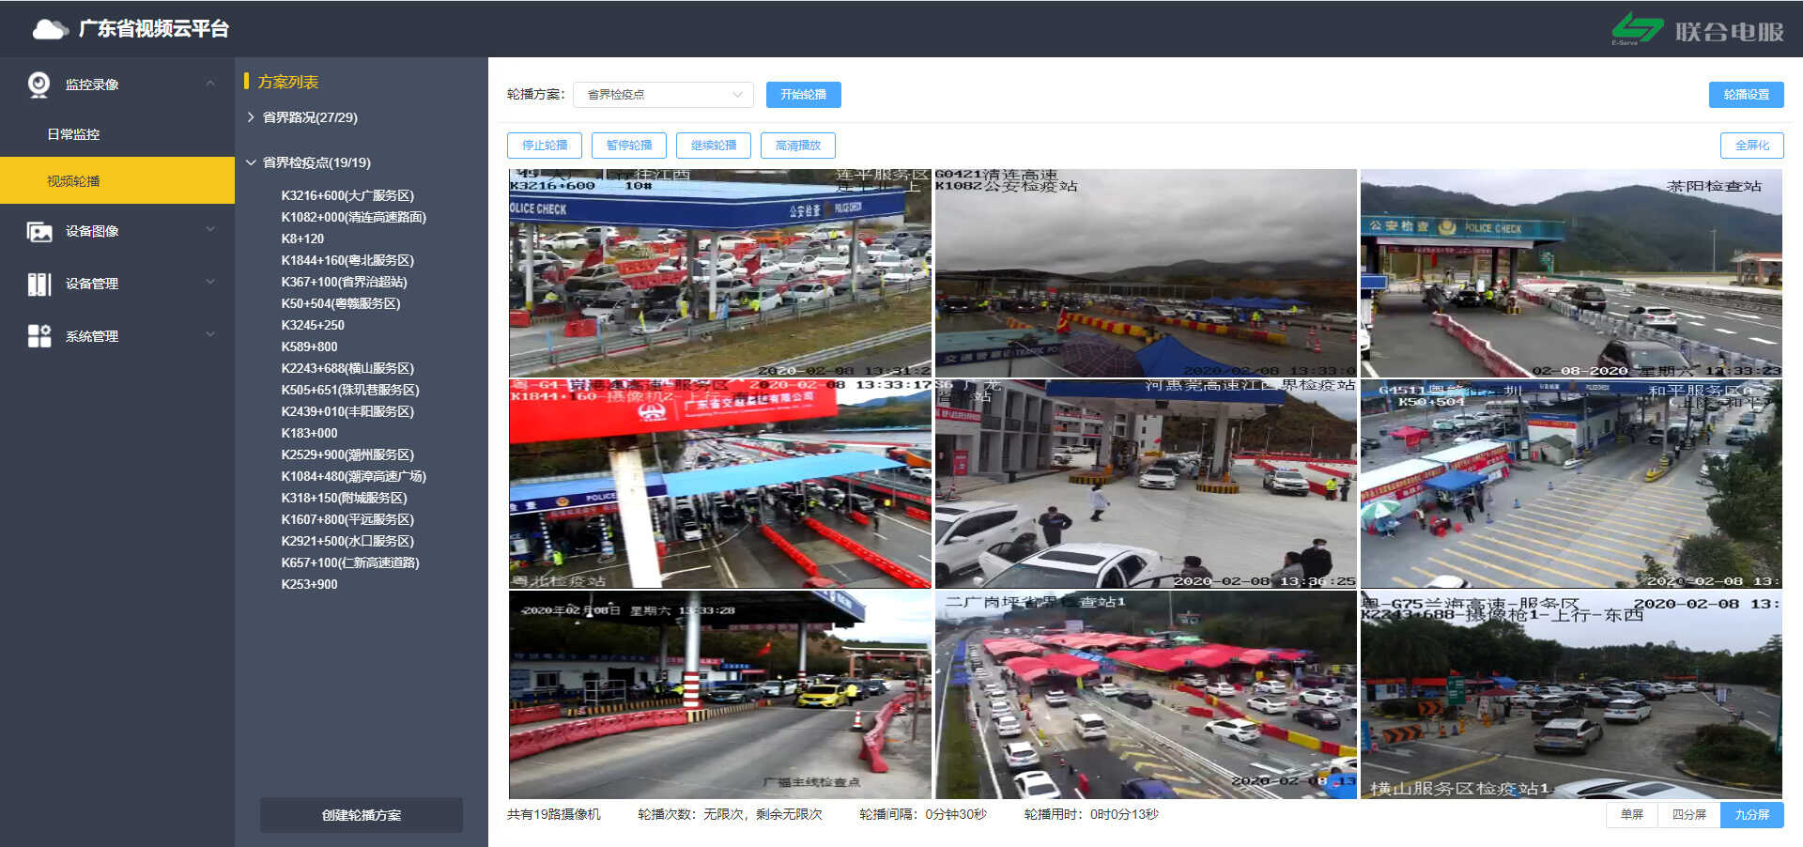Image resolution: width=1803 pixels, height=847 pixels.
Task: Click the cloud logo beside 广东省视频云平台
Action: 50,29
